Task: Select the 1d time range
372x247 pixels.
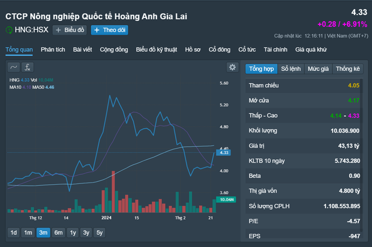Action: tap(13, 232)
